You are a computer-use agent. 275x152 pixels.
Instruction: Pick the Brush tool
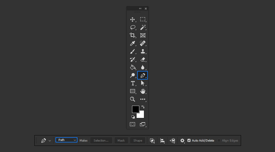132,51
